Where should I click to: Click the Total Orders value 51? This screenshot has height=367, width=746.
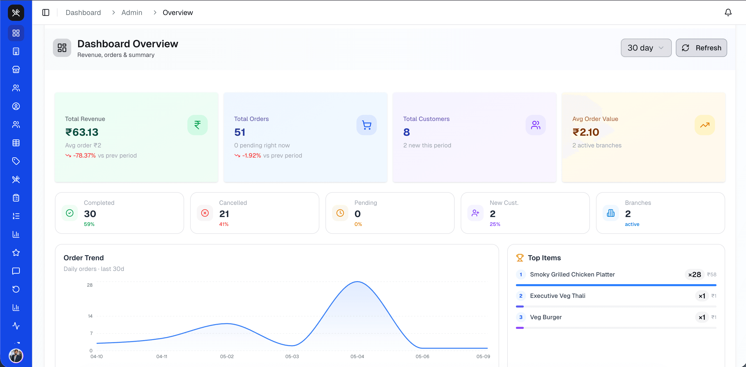[240, 132]
